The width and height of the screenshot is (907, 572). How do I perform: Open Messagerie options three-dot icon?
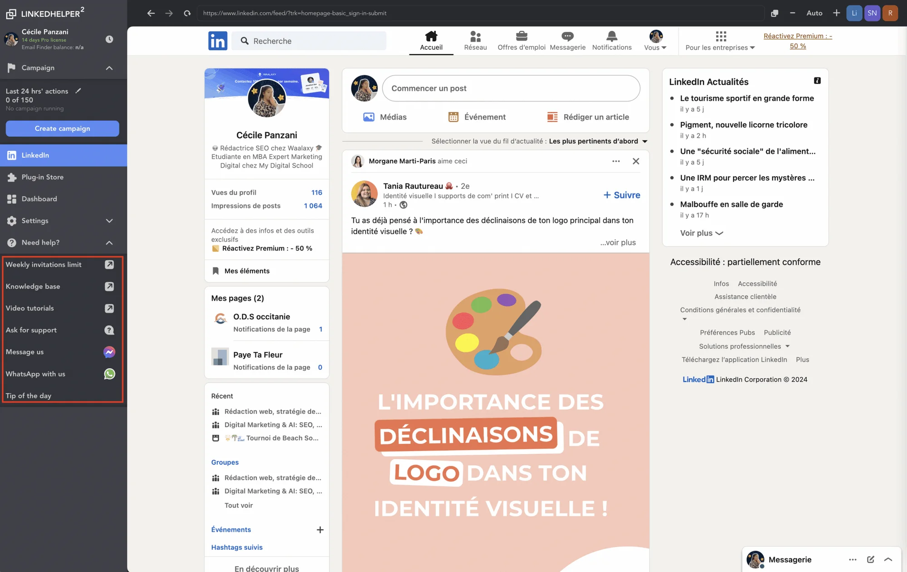(x=853, y=560)
